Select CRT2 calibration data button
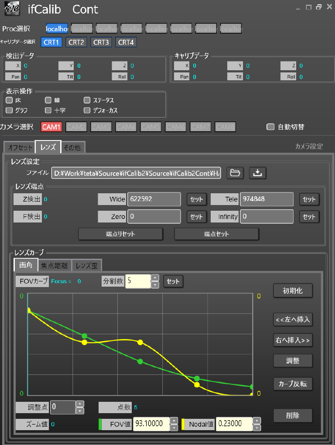The height and width of the screenshot is (445, 335). (x=76, y=42)
